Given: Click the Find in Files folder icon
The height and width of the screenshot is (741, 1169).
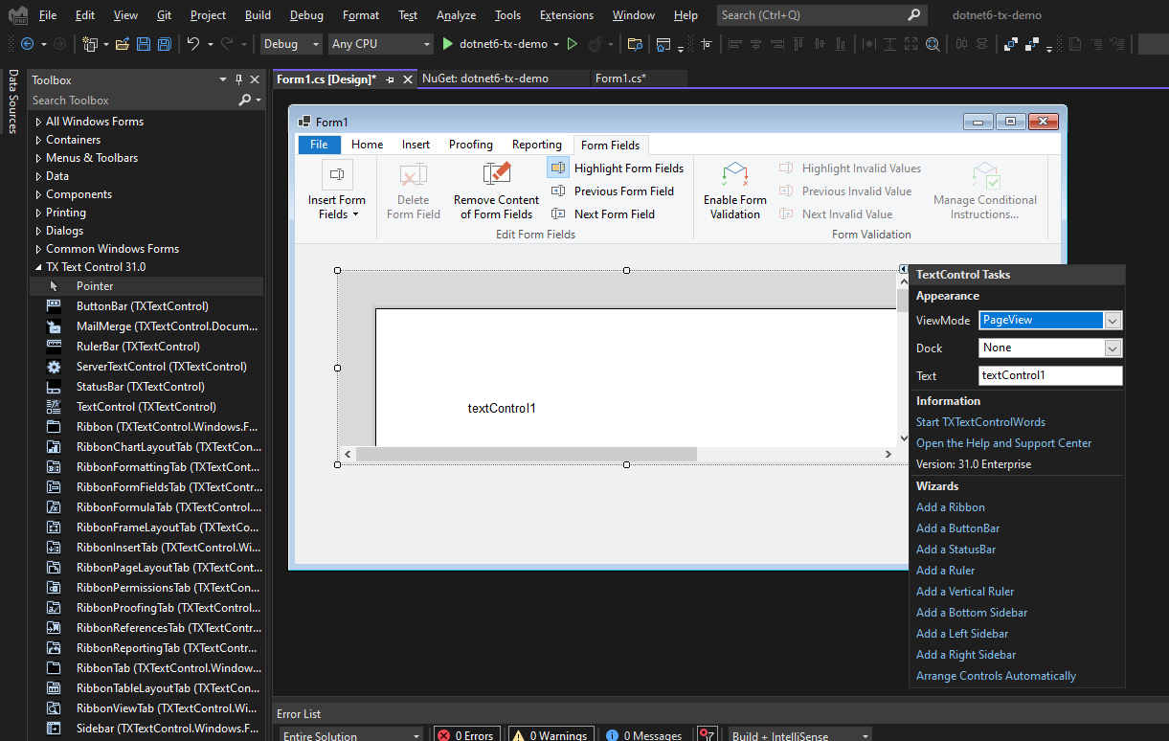Looking at the screenshot, I should pos(635,44).
